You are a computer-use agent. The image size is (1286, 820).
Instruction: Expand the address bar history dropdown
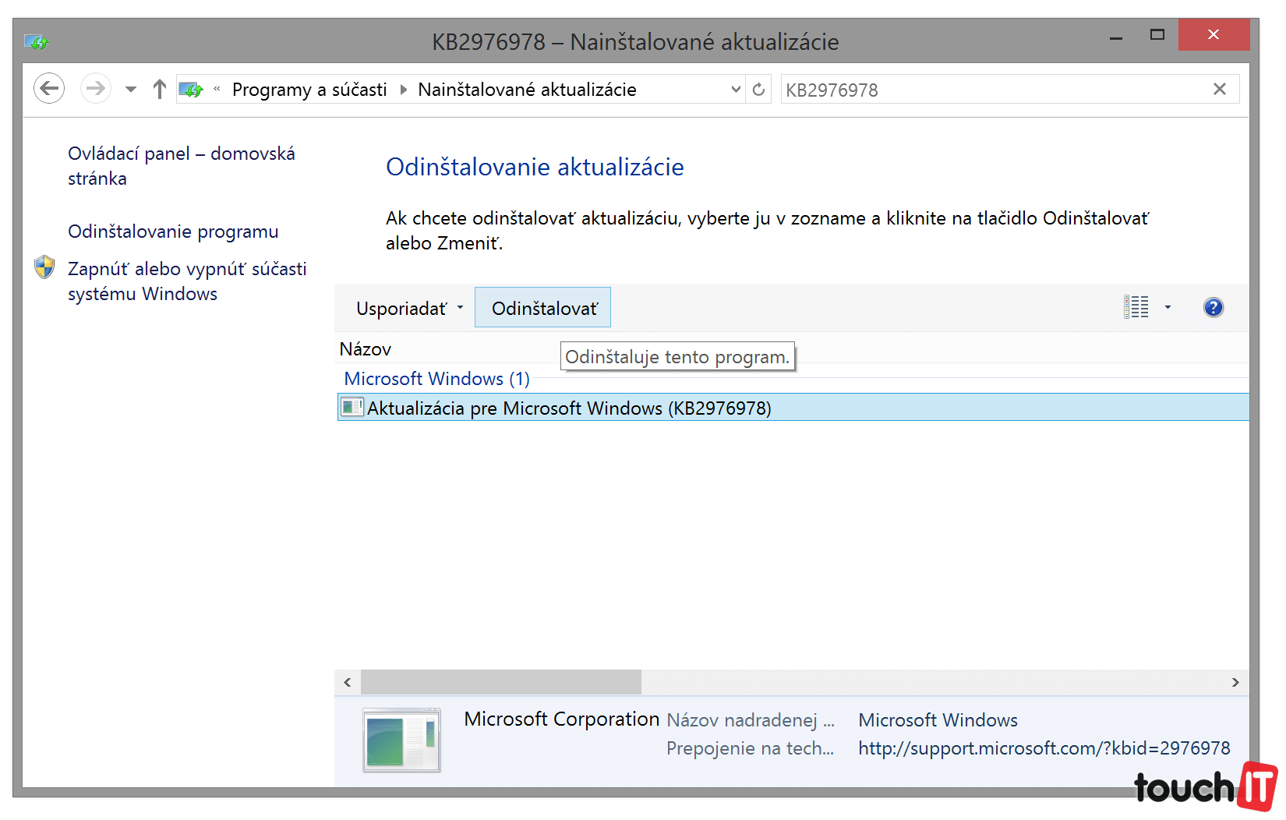(735, 90)
